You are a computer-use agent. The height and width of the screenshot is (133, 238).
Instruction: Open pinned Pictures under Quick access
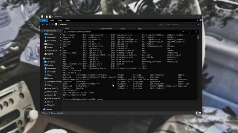[50, 44]
